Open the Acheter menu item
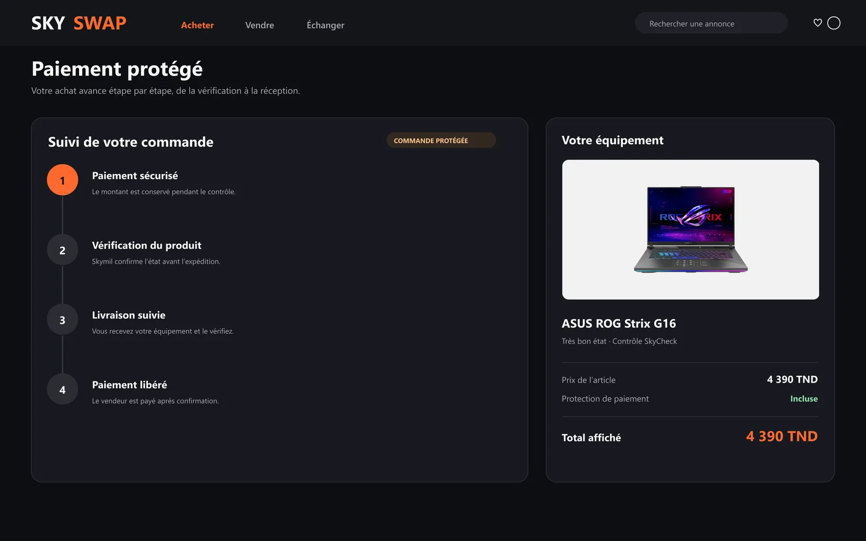This screenshot has height=541, width=866. [197, 25]
